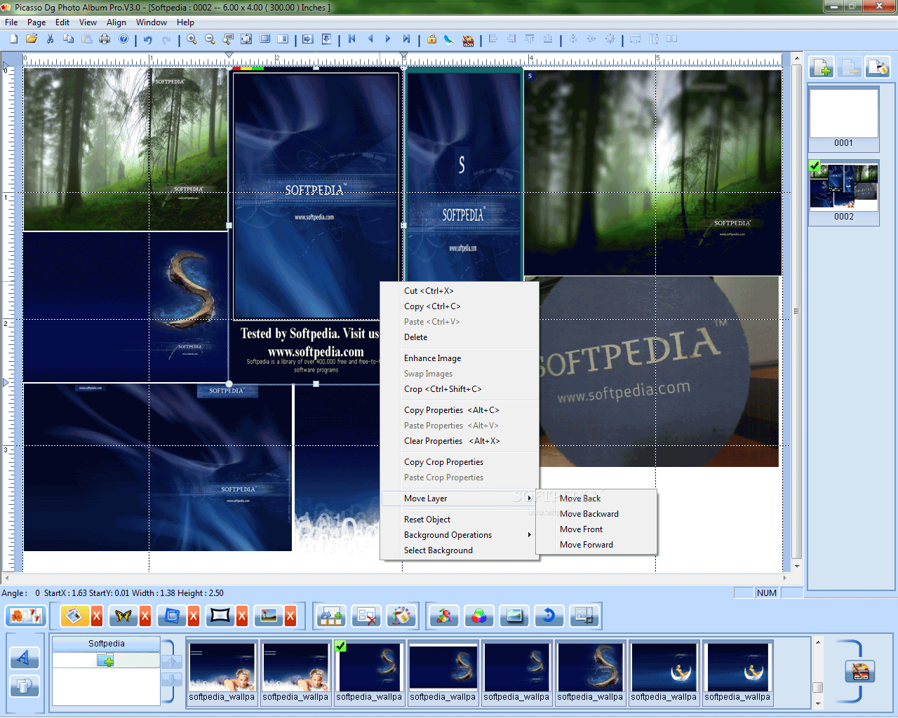Select page thumbnail 0001
This screenshot has width=898, height=718.
coord(844,118)
